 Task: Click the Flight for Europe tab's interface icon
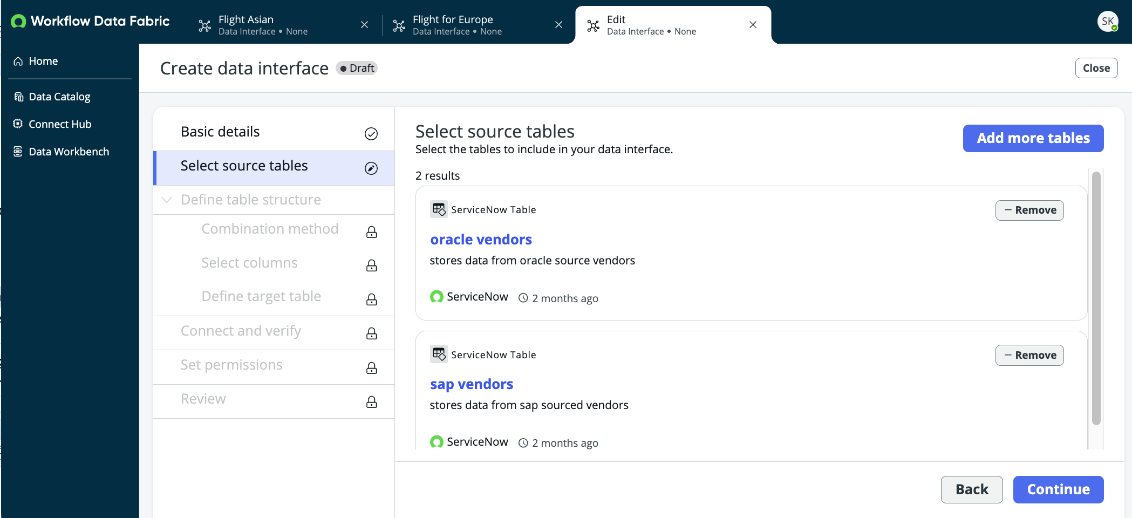point(399,25)
